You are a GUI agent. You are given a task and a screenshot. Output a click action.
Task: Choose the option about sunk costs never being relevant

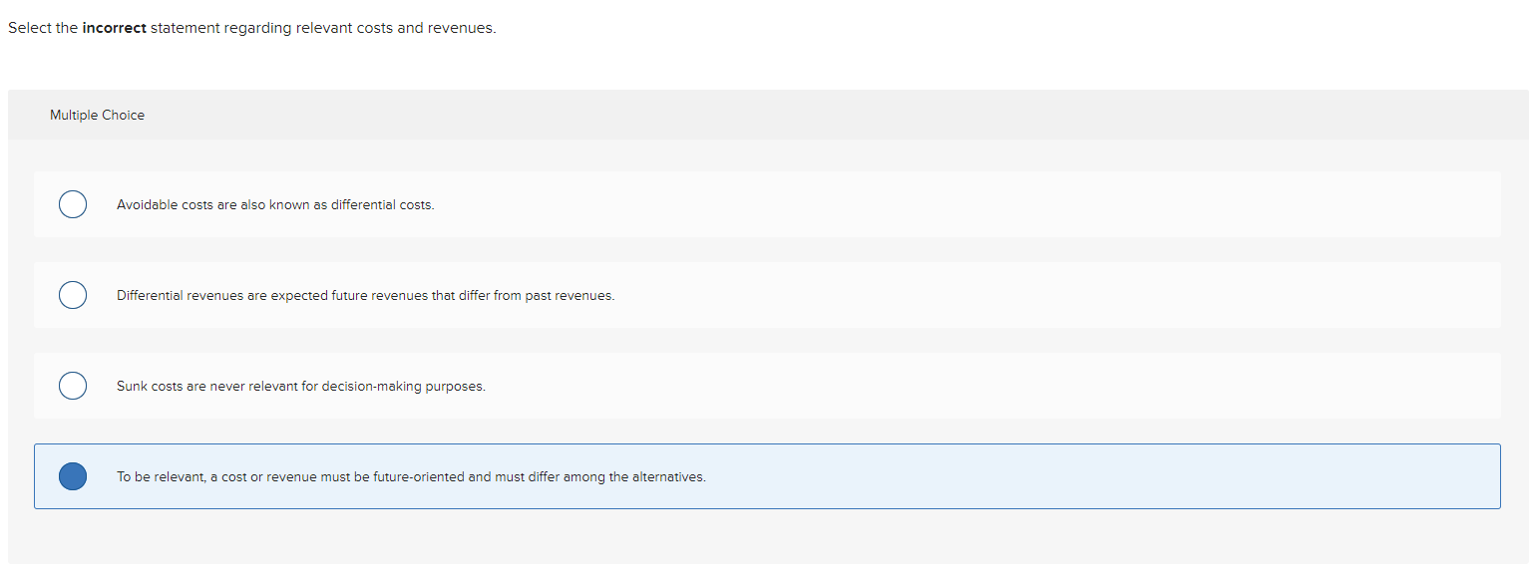pos(301,386)
